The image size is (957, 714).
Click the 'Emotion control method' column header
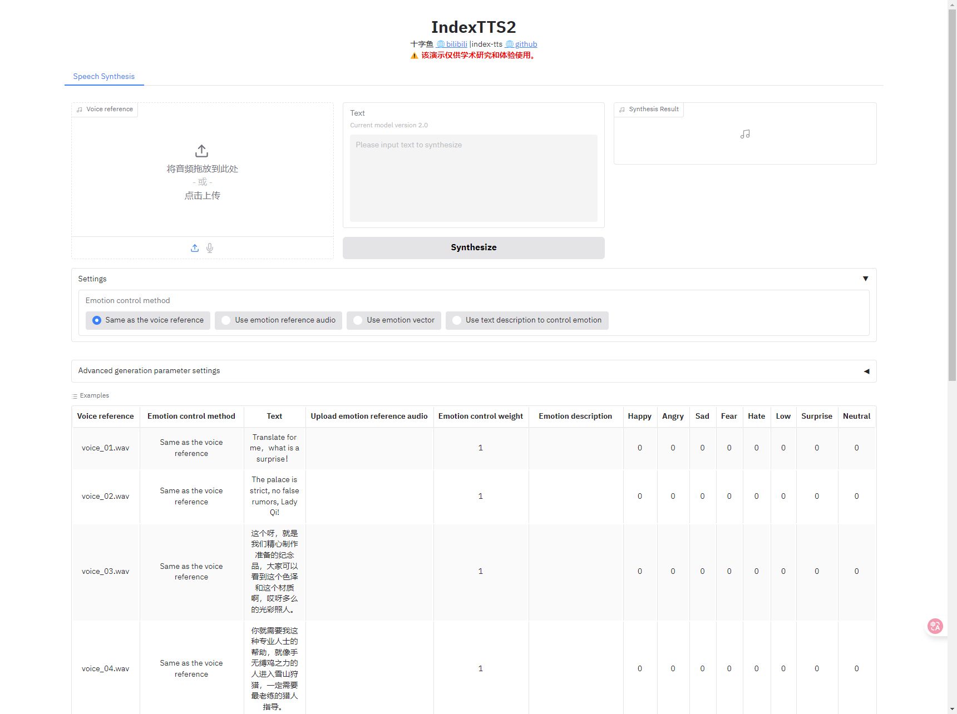click(191, 416)
